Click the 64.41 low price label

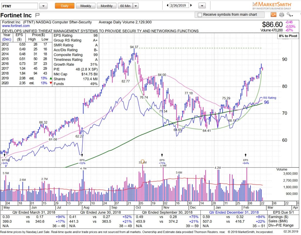tap(207, 131)
